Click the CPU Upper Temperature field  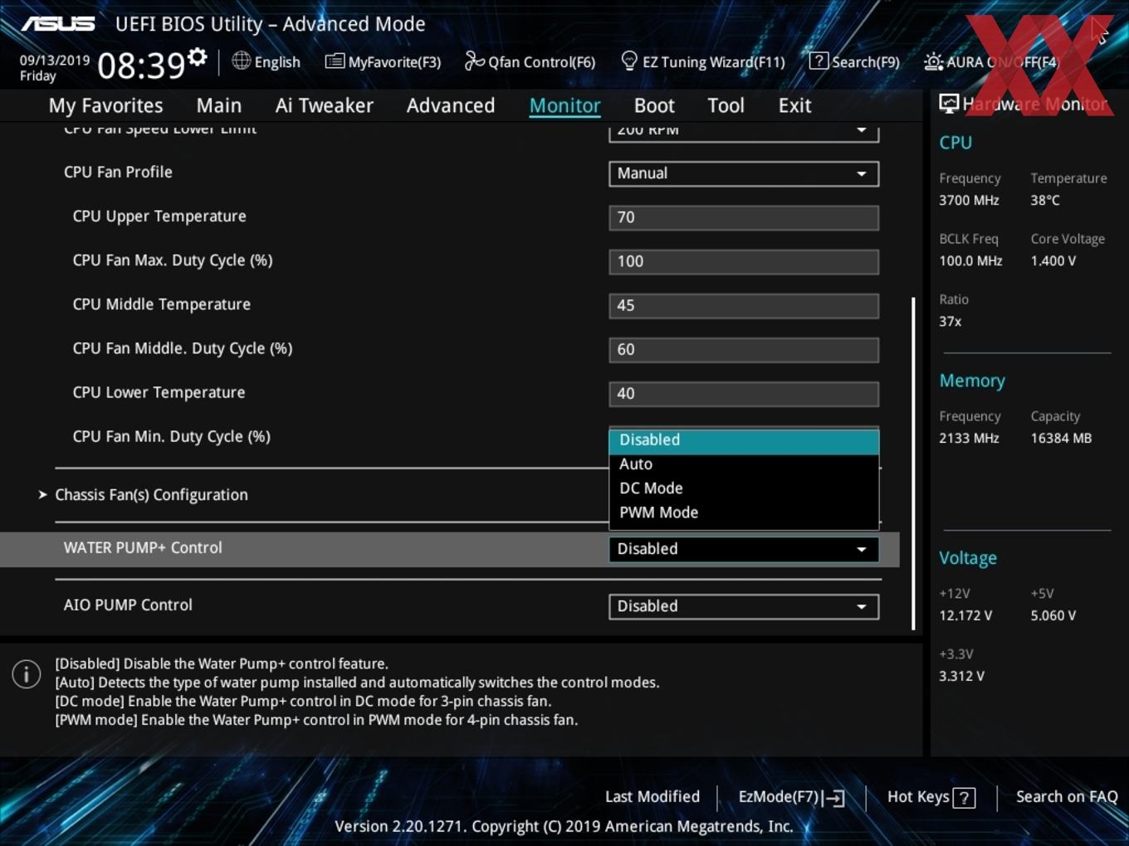[x=744, y=217]
